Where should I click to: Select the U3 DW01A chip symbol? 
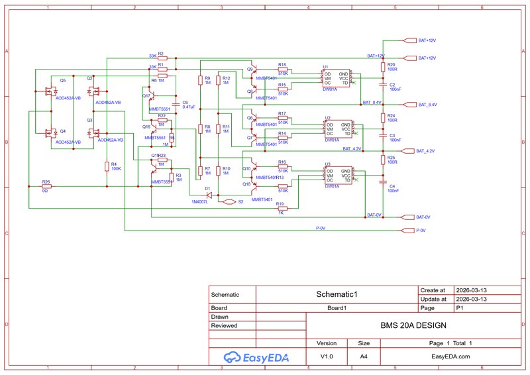click(x=339, y=176)
